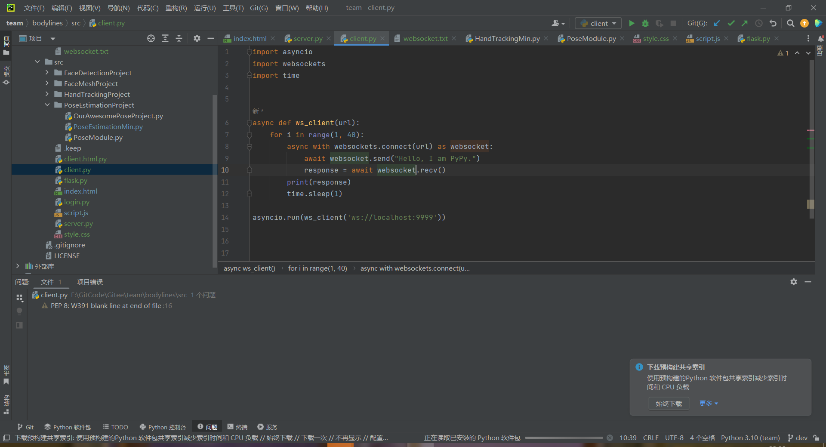The image size is (826, 447).
Task: Start debugging with the bug icon
Action: point(645,23)
